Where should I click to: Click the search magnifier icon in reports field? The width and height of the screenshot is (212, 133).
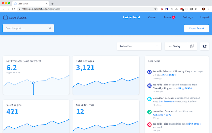pyautogui.click(x=50, y=28)
